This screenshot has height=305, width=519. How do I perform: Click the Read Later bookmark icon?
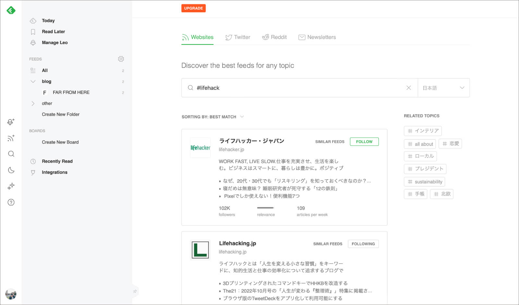tap(33, 32)
